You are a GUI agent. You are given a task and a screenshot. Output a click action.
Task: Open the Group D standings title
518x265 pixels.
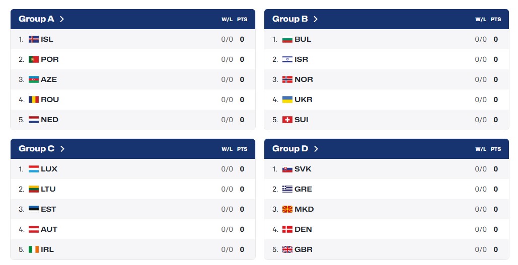pos(290,149)
